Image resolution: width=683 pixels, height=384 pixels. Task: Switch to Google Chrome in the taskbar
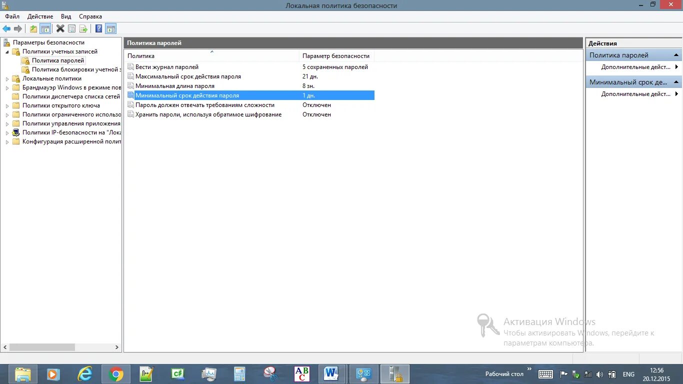tap(116, 373)
